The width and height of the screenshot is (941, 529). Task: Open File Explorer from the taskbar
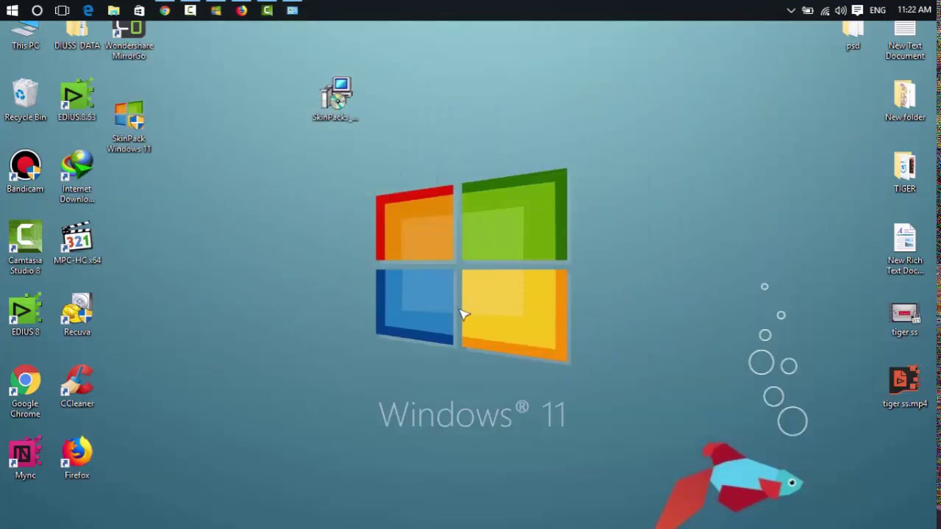pos(113,10)
